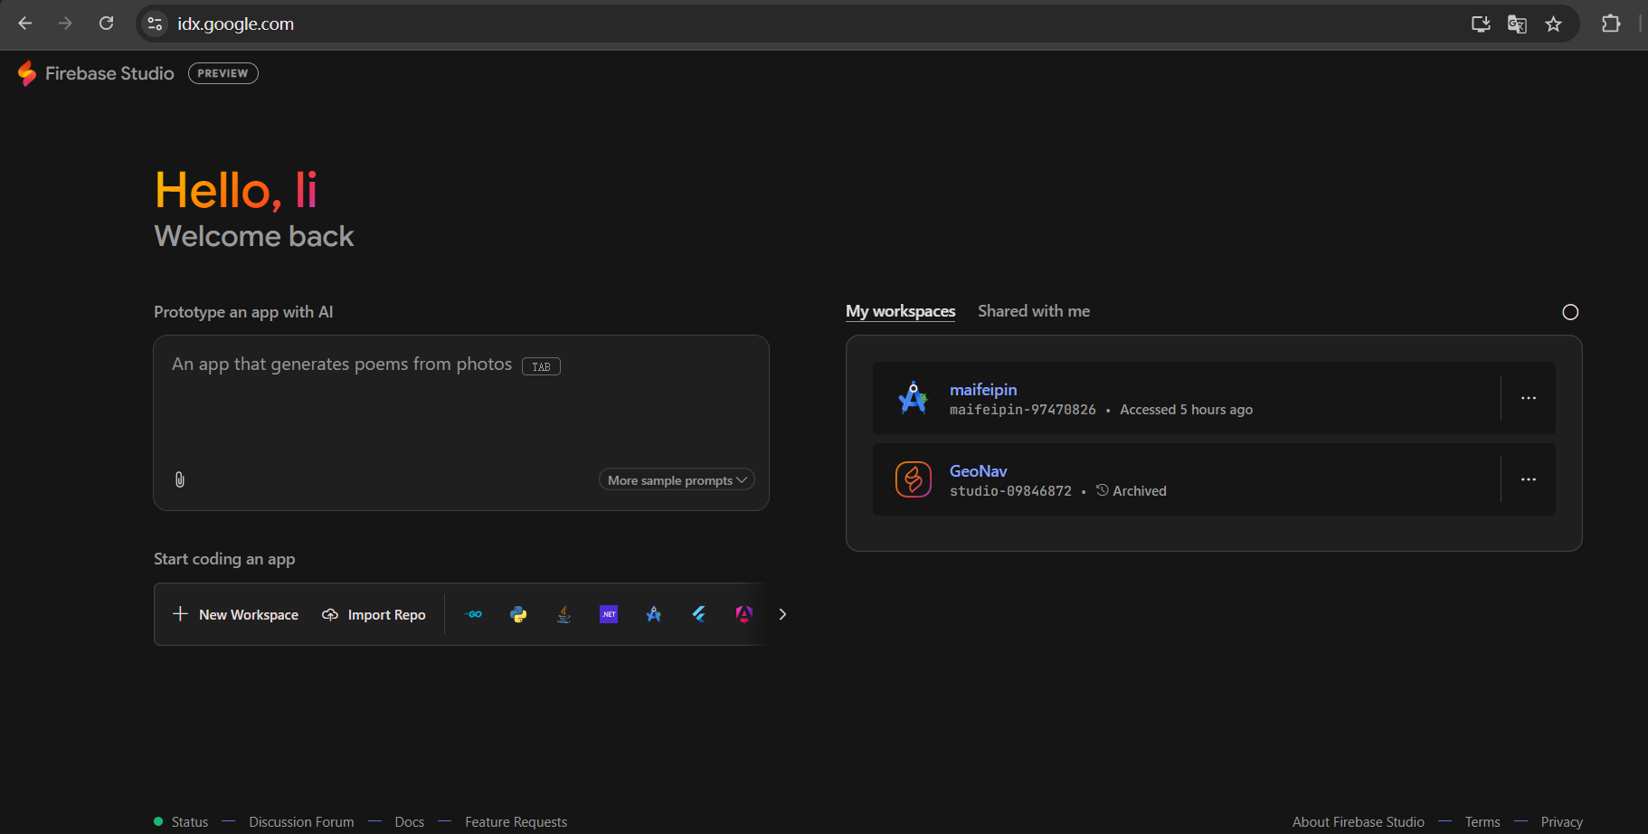Click 'studio-09846872' workspace ID text
Viewport: 1648px width, 834px height.
click(x=1010, y=491)
